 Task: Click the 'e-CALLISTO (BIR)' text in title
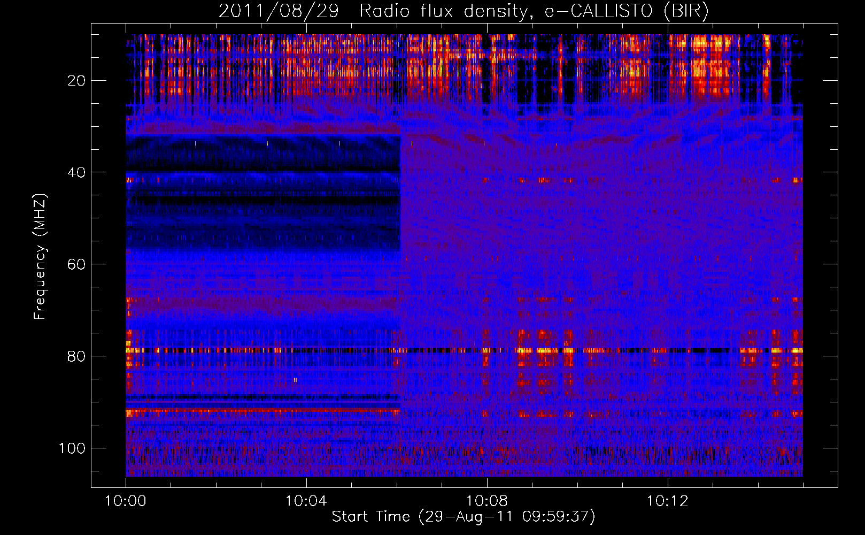point(626,11)
